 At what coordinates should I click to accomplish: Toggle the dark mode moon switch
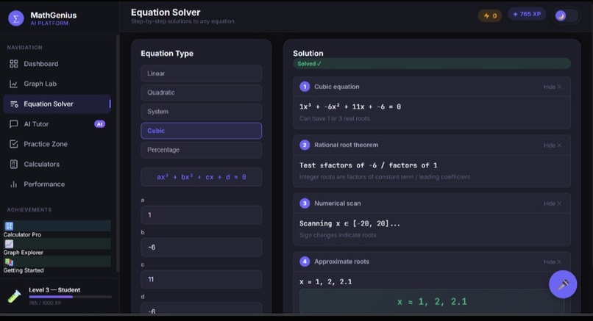[566, 16]
